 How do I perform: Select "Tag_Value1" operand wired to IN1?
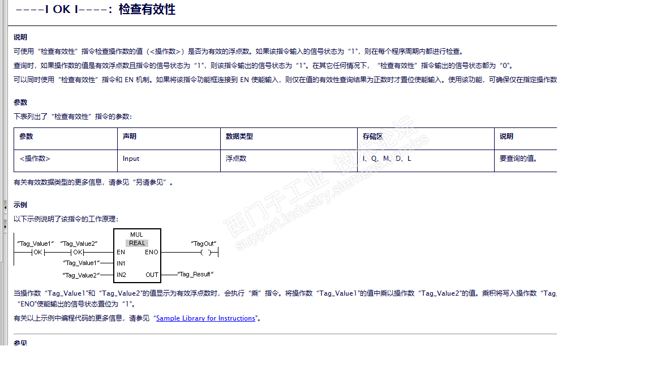pyautogui.click(x=81, y=263)
